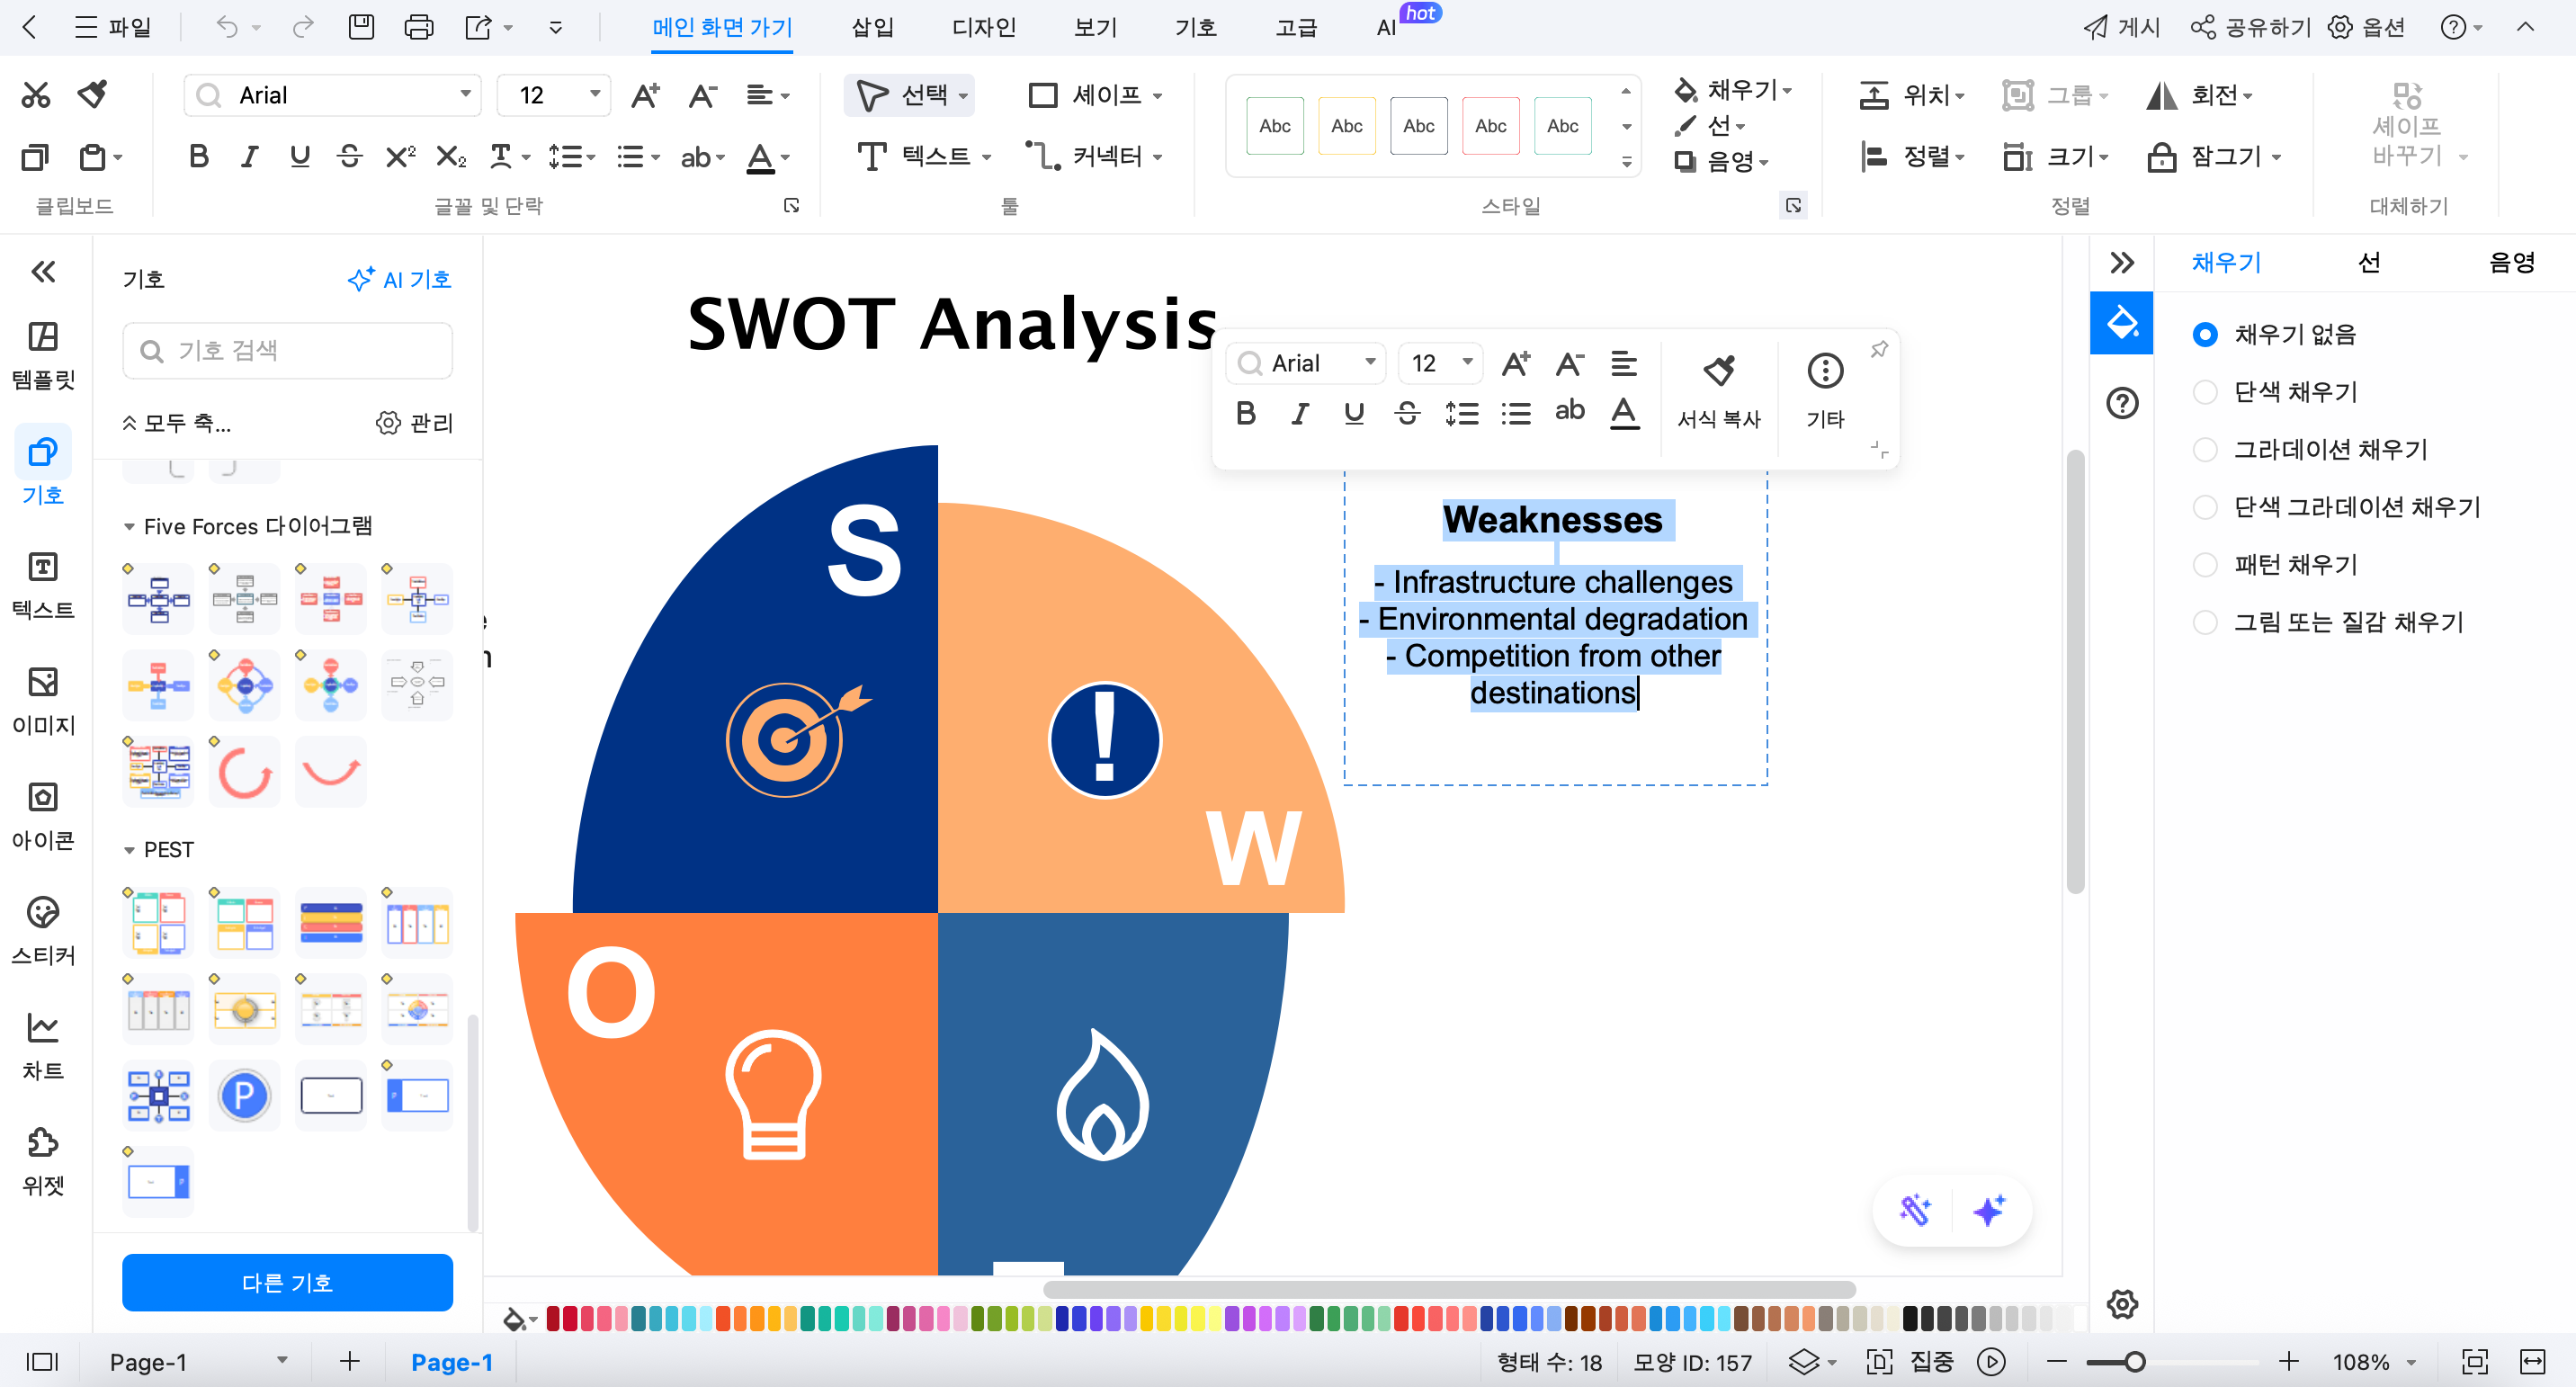Collapse the Five Forces 다이어그램 section

coord(129,526)
